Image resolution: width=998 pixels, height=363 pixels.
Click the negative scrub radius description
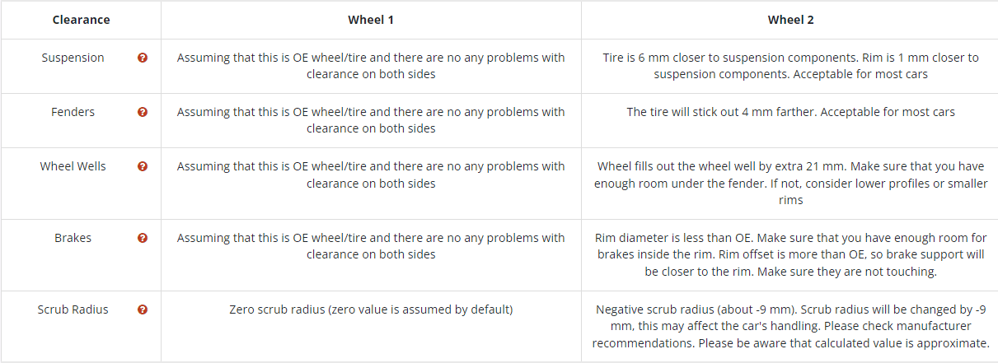click(790, 326)
